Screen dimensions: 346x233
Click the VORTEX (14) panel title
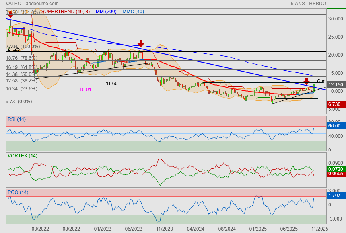click(22, 155)
